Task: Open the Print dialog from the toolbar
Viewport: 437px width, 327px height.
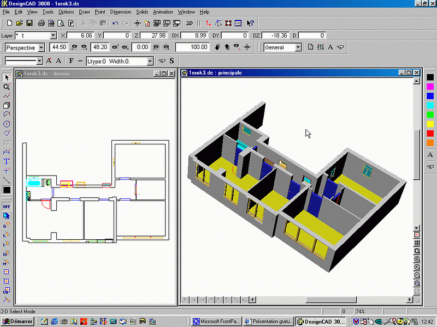Action: click(42, 23)
